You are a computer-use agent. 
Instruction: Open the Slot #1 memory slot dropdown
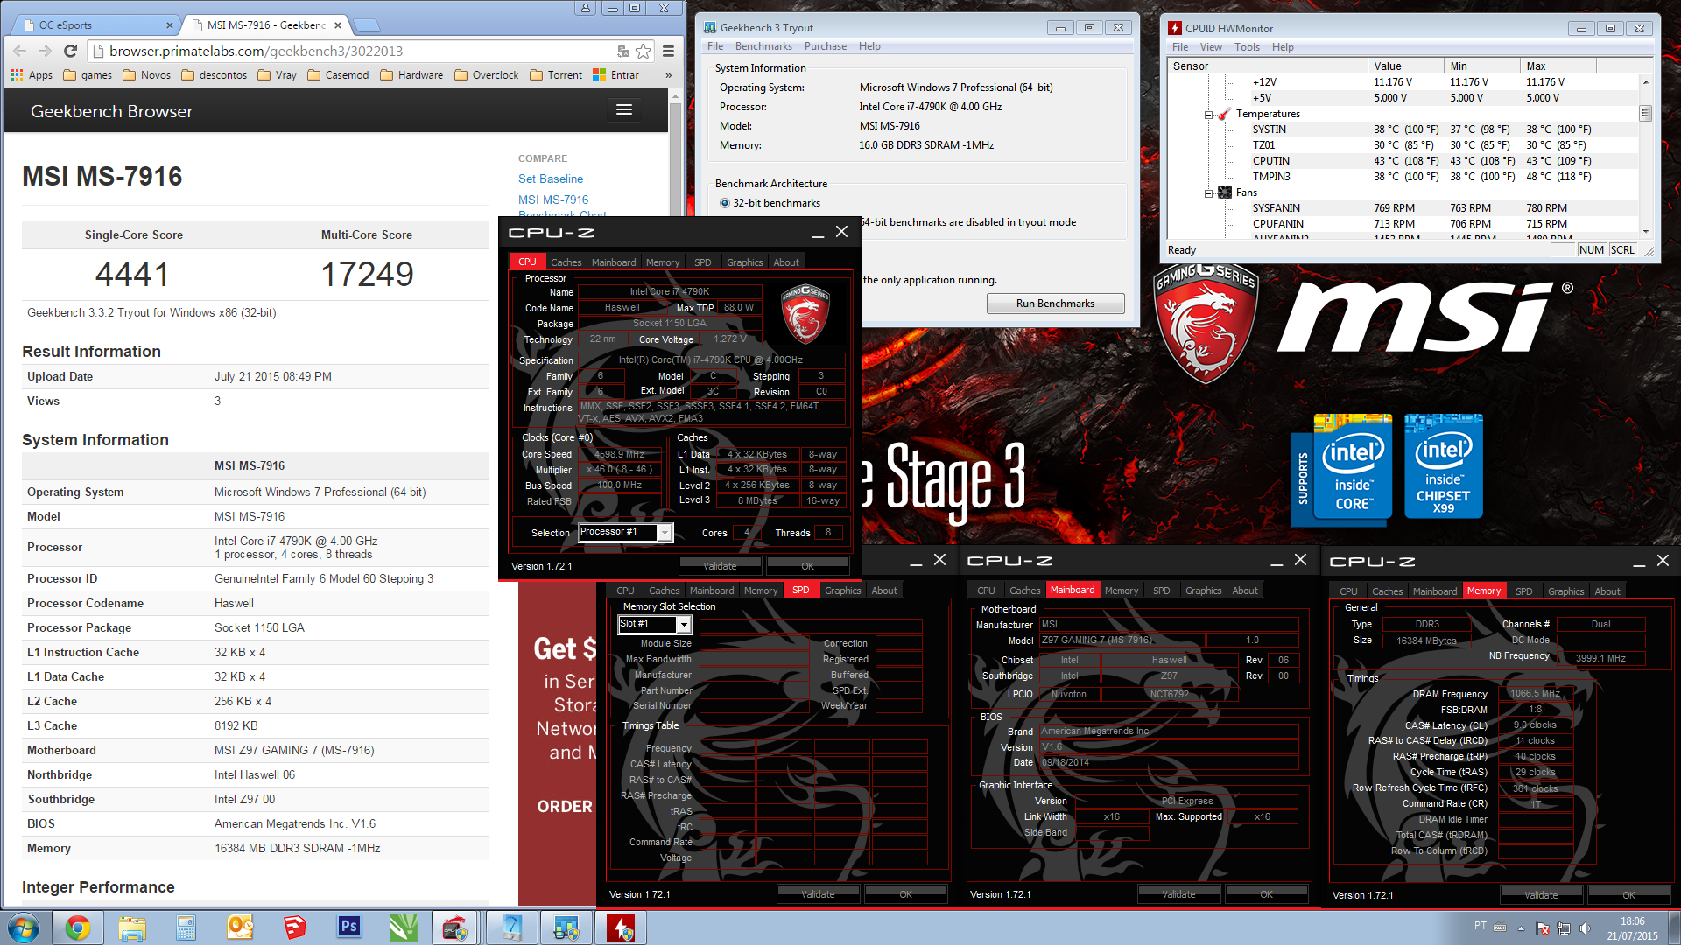(x=684, y=624)
